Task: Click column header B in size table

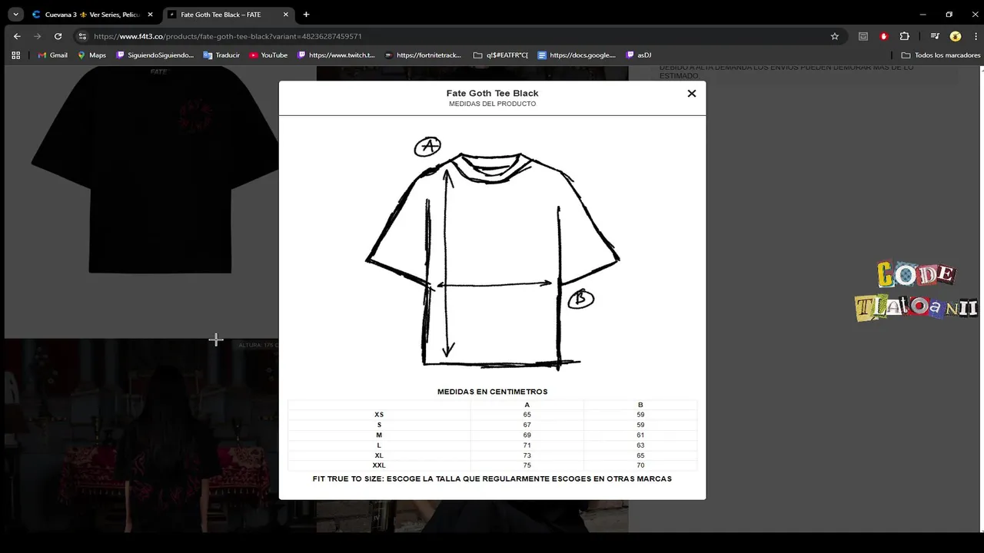Action: [x=640, y=405]
